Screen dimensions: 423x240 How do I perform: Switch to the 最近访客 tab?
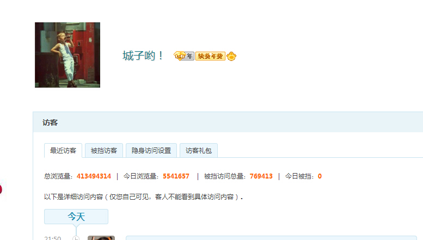[63, 150]
